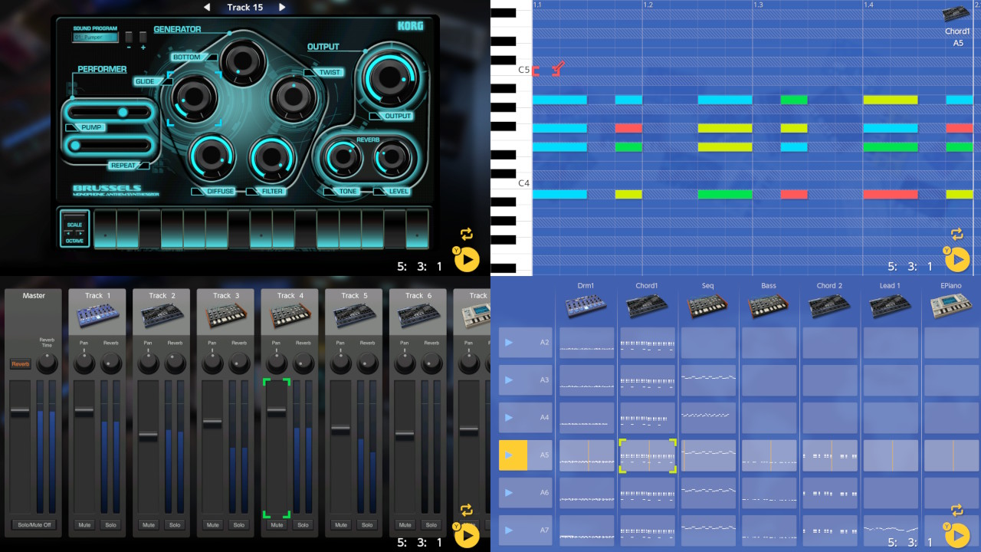Click the Solo/Mute Off button on Master

pyautogui.click(x=34, y=525)
